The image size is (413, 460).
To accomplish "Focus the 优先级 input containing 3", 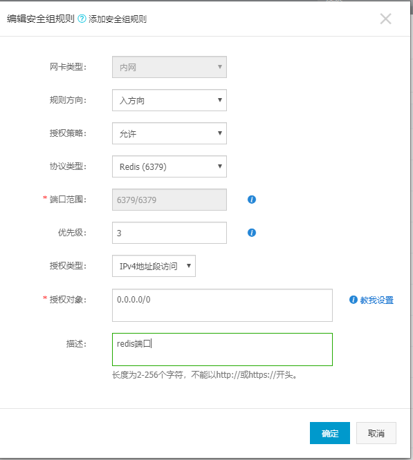I will click(x=169, y=233).
